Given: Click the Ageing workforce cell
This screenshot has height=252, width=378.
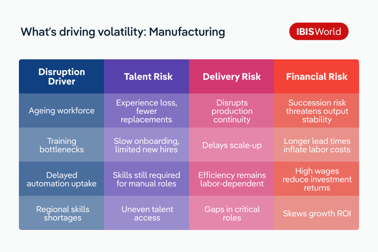Looking at the screenshot, I should click(61, 111).
